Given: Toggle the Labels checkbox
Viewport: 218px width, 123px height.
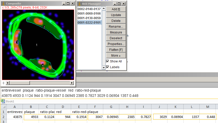Looking at the screenshot, I should pyautogui.click(x=108, y=67).
